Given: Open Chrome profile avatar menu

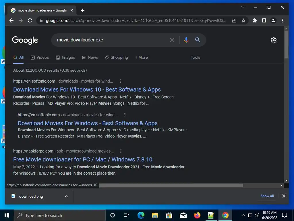Looking at the screenshot, I should point(273,20).
